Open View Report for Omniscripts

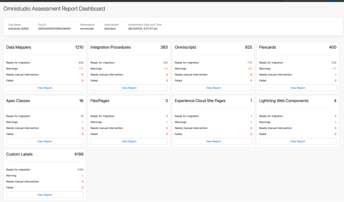(x=213, y=88)
